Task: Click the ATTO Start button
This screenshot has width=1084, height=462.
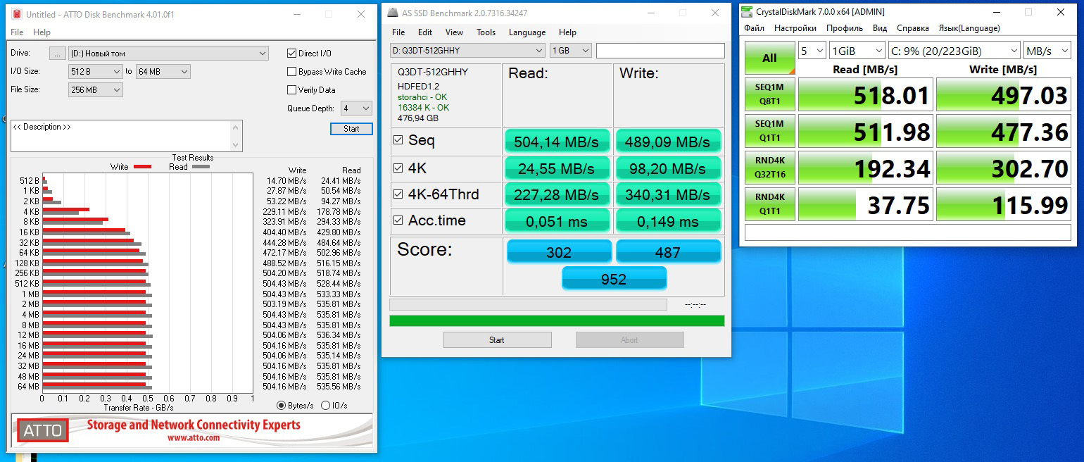Action: pos(351,129)
